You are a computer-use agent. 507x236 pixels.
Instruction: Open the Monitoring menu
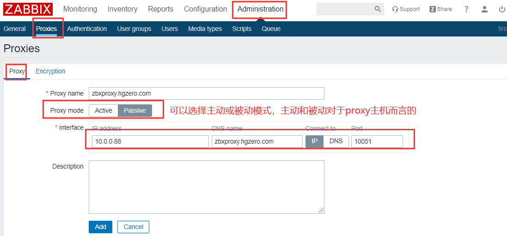coord(80,9)
